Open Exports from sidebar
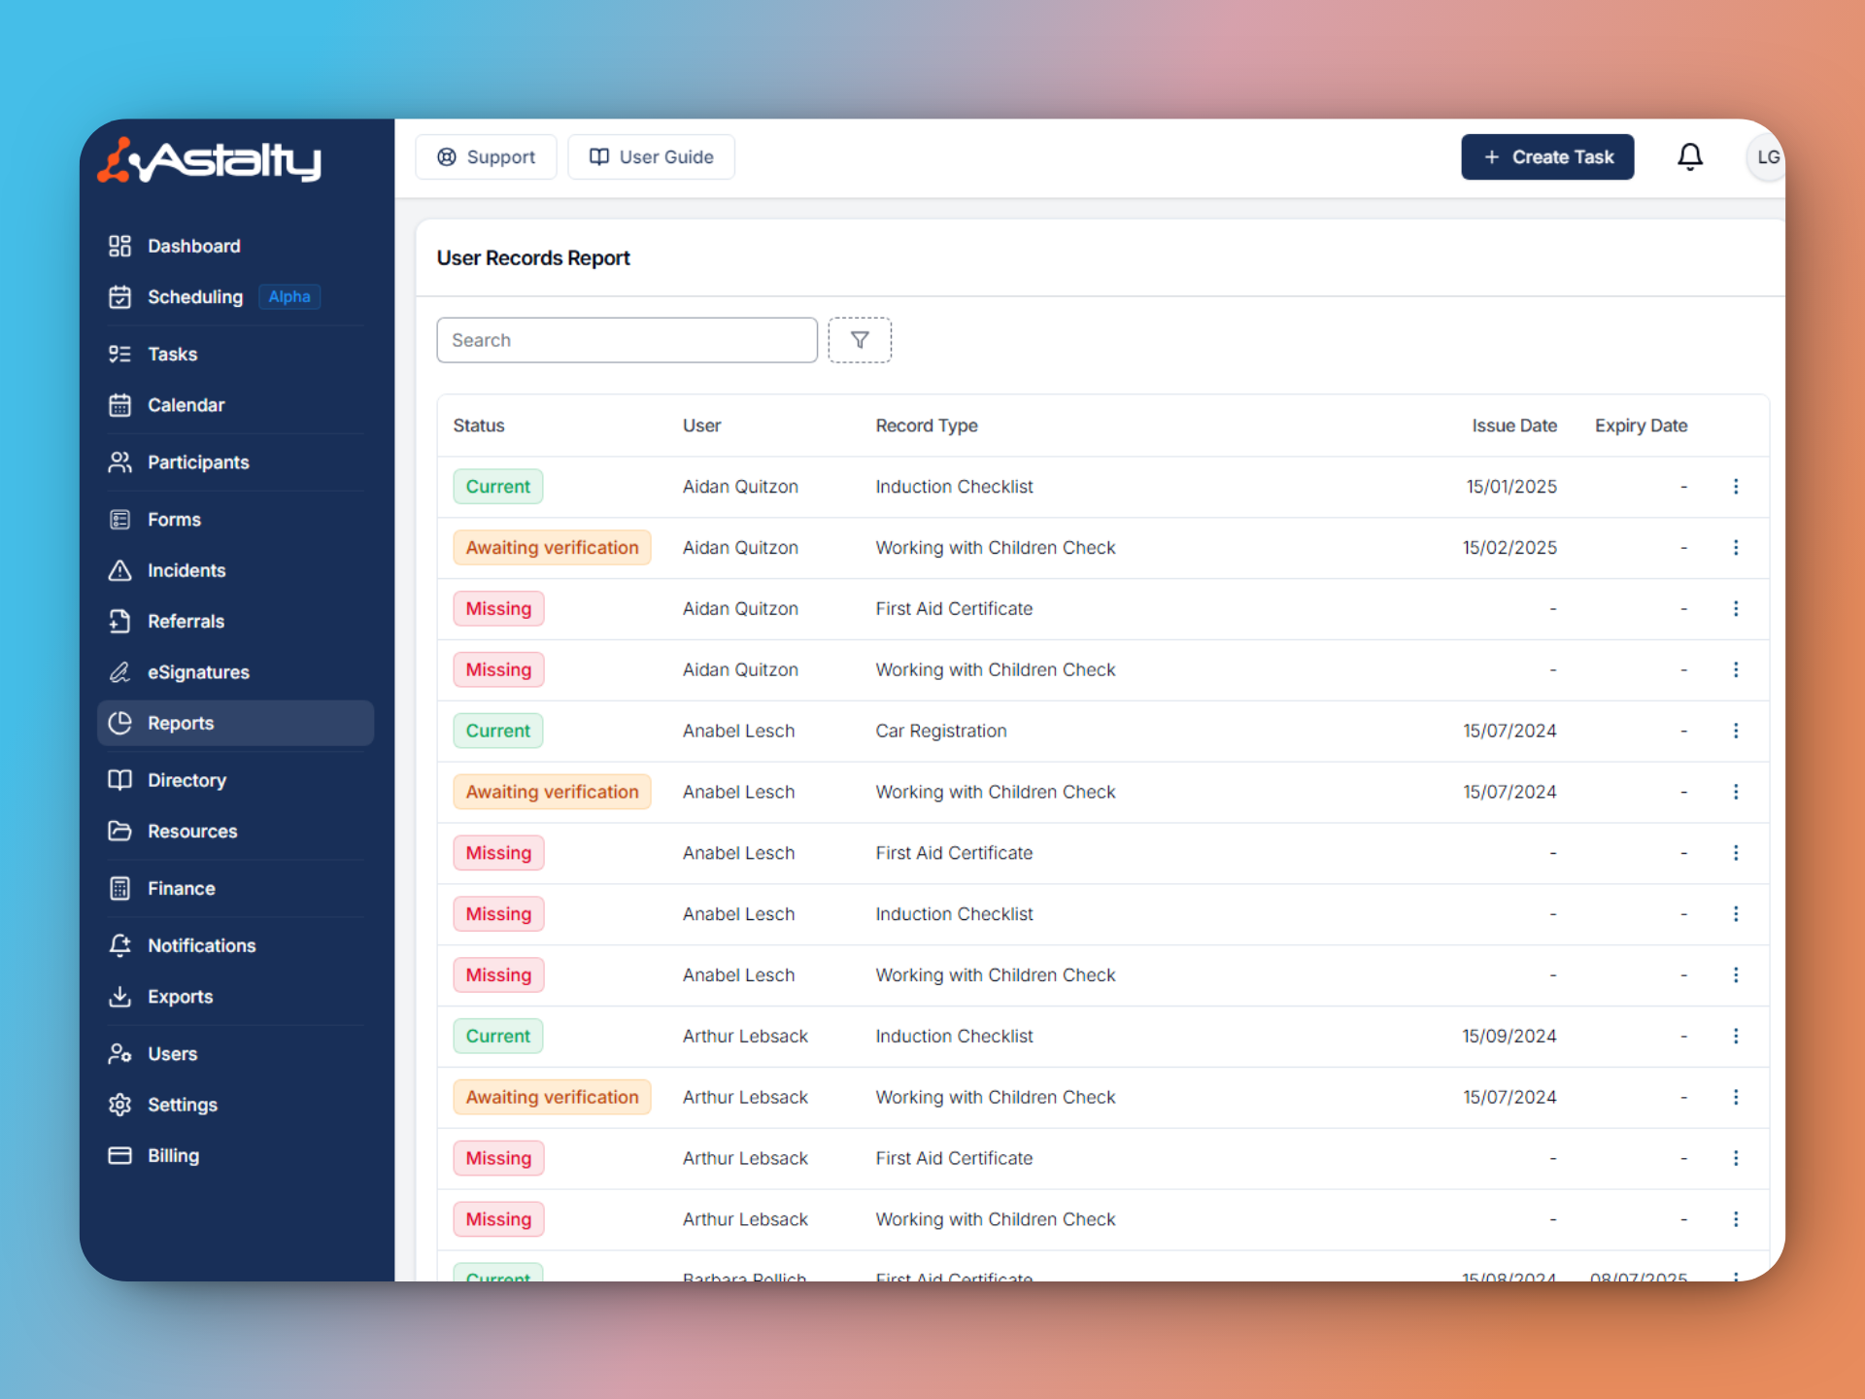The image size is (1865, 1399). [x=180, y=997]
